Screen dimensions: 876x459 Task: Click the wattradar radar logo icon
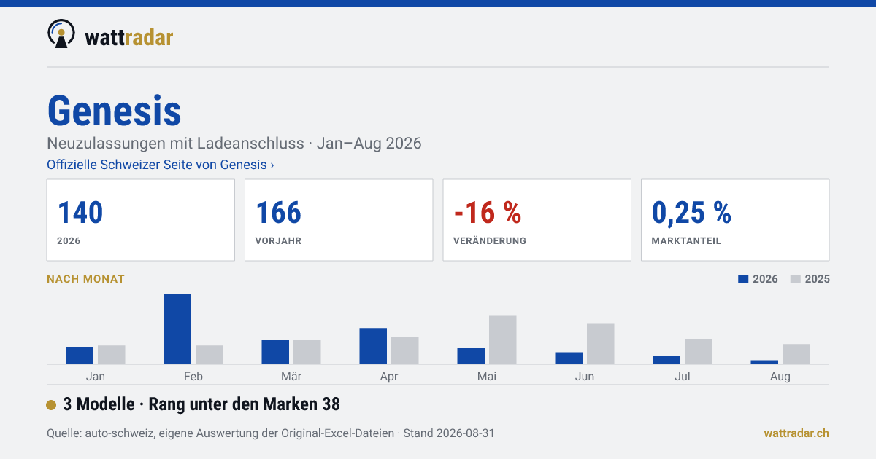(x=61, y=34)
